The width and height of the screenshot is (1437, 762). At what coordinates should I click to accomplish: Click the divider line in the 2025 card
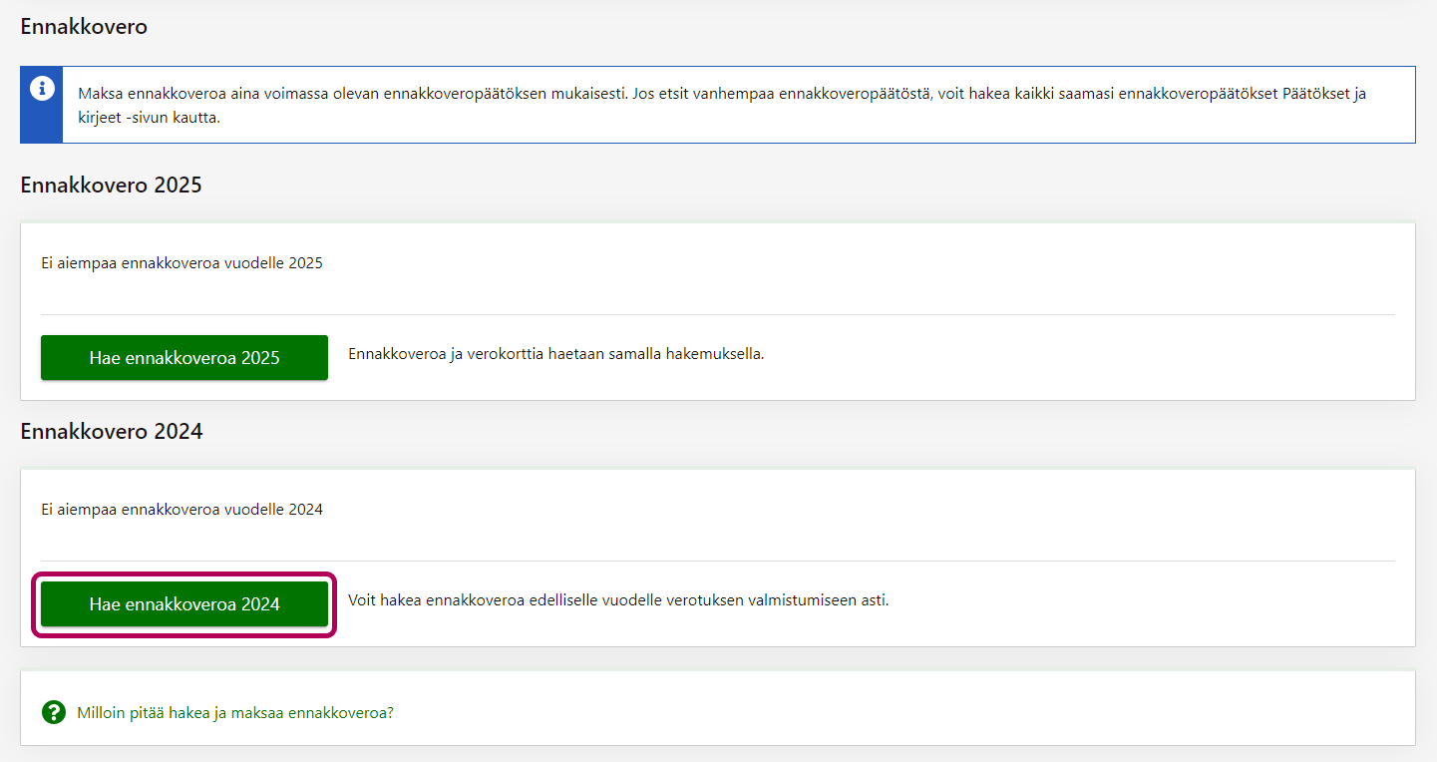click(x=718, y=314)
